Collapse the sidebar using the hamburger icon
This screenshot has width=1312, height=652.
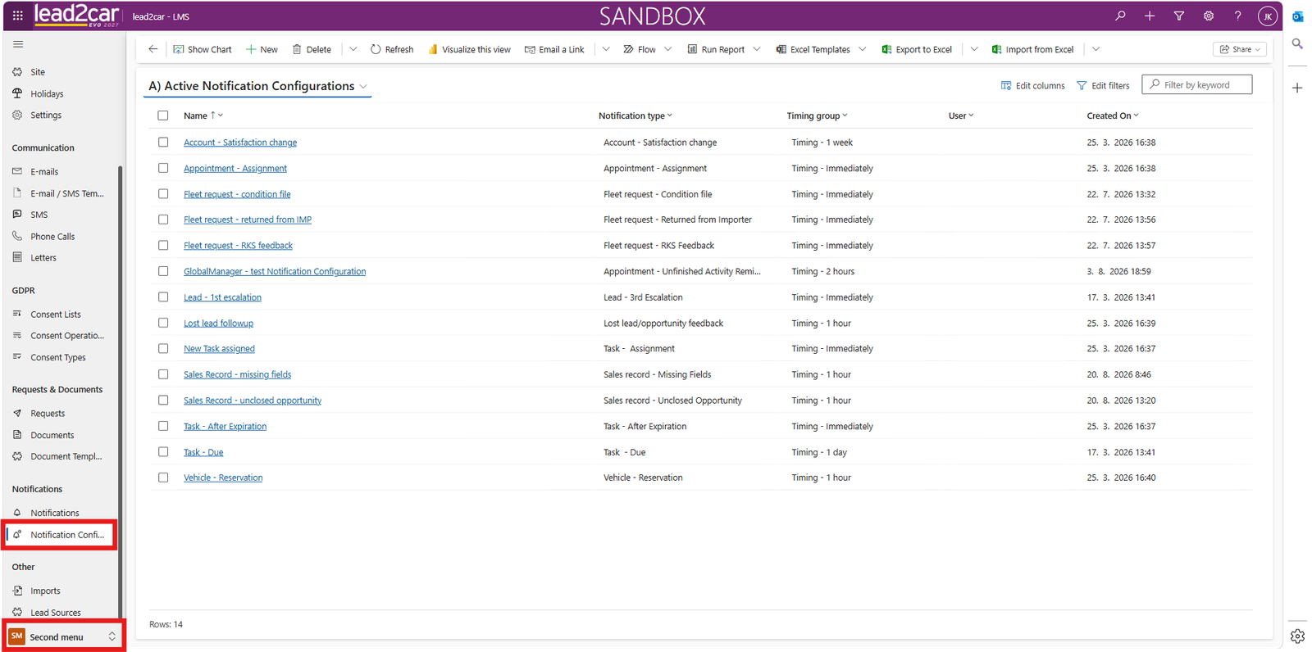[x=18, y=44]
